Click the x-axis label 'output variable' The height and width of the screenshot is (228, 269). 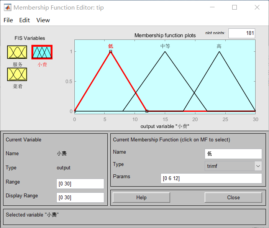pos(165,126)
